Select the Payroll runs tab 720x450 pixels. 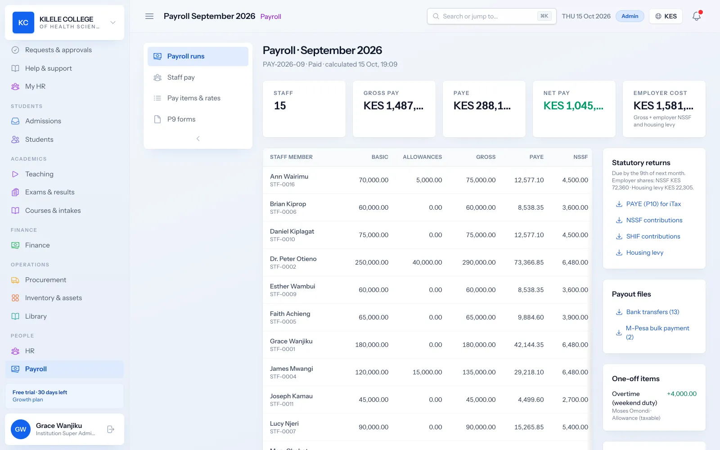(x=198, y=56)
